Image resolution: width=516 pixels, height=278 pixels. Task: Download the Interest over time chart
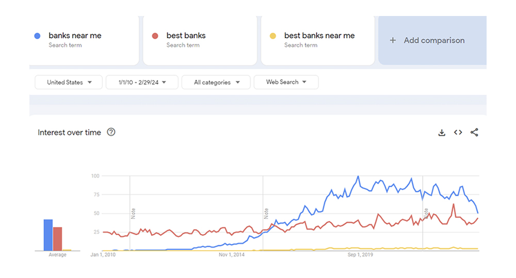click(442, 133)
